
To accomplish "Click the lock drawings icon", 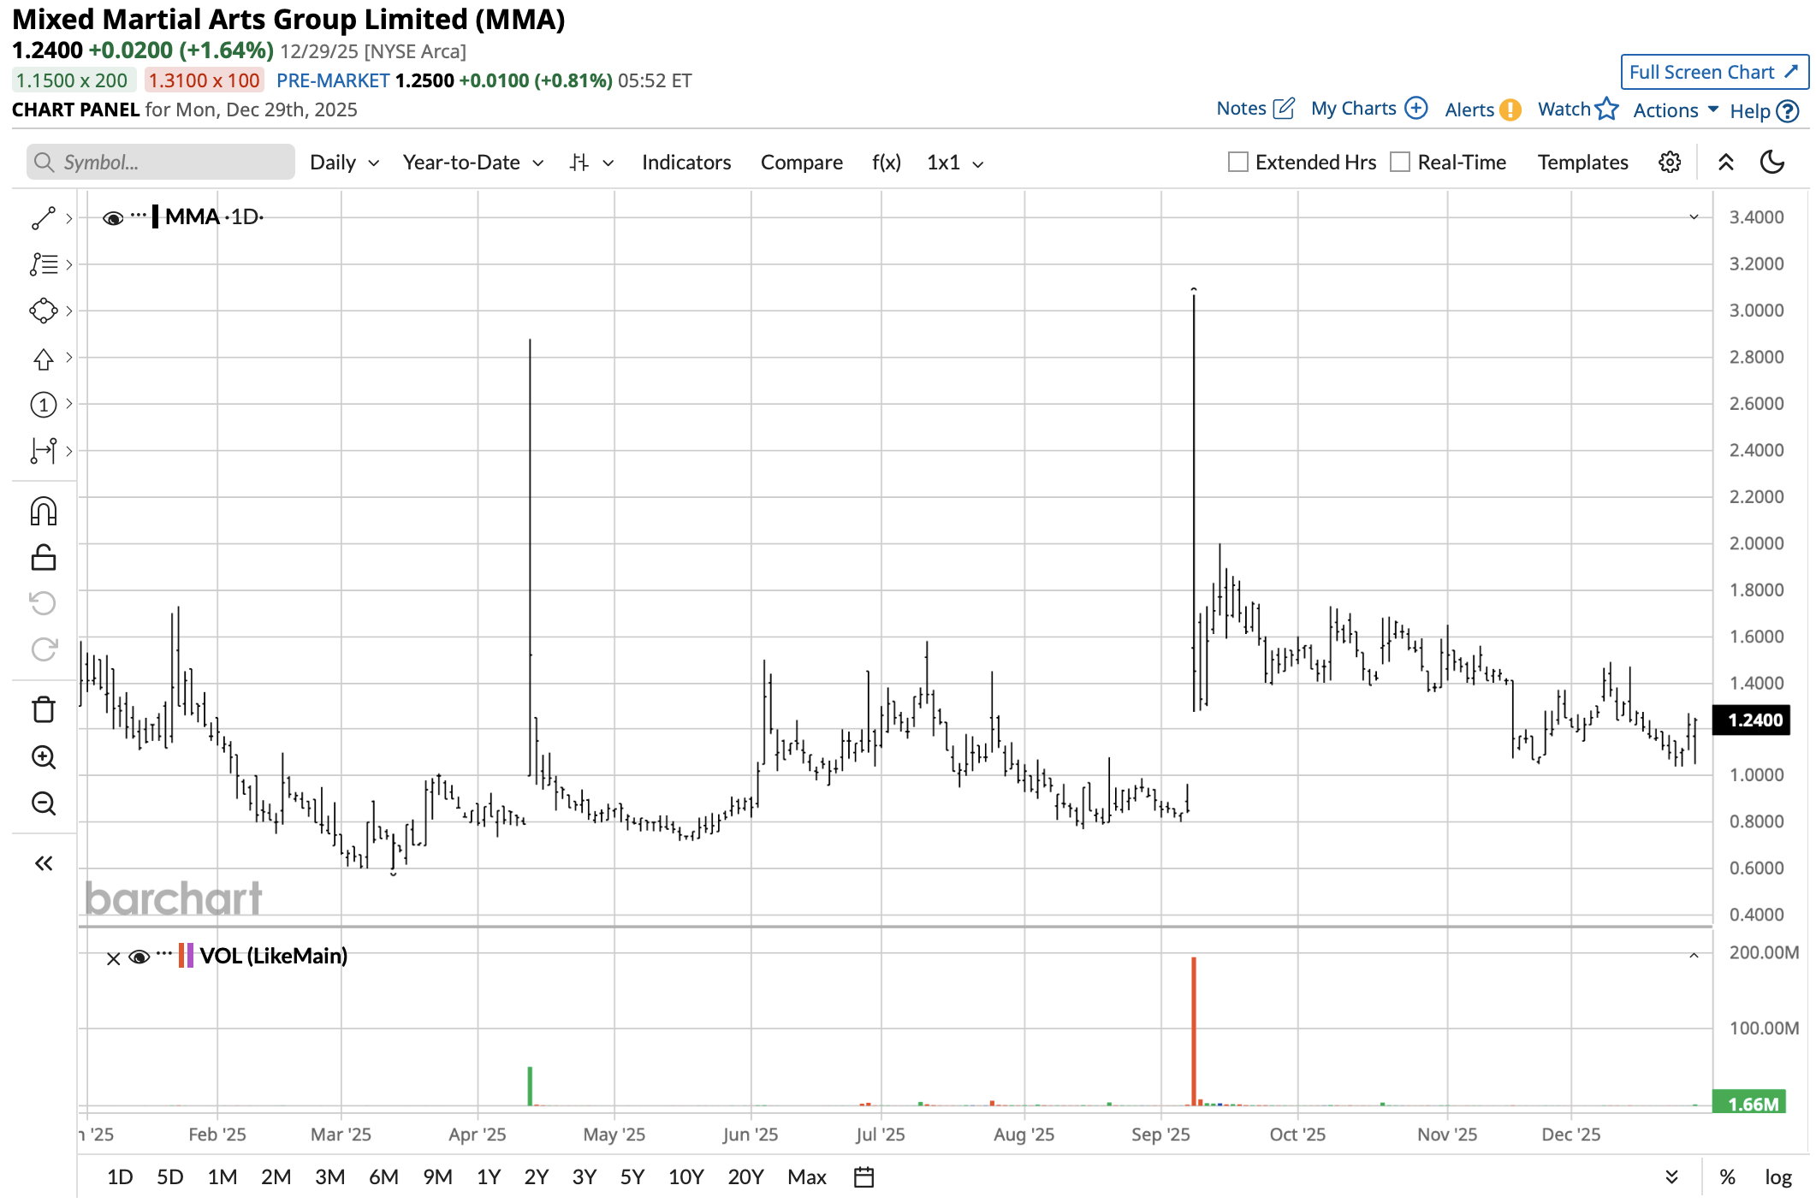I will [x=43, y=558].
